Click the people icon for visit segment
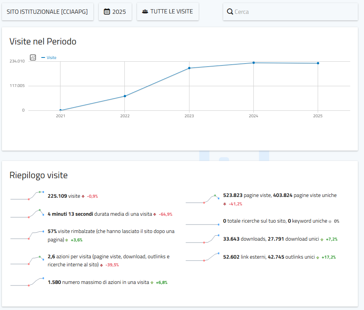 click(145, 11)
